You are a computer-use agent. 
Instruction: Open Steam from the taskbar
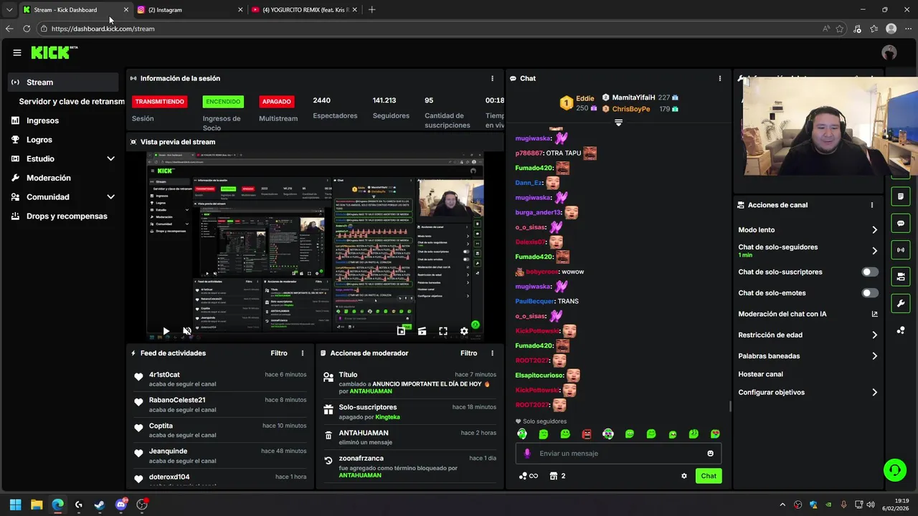point(100,505)
